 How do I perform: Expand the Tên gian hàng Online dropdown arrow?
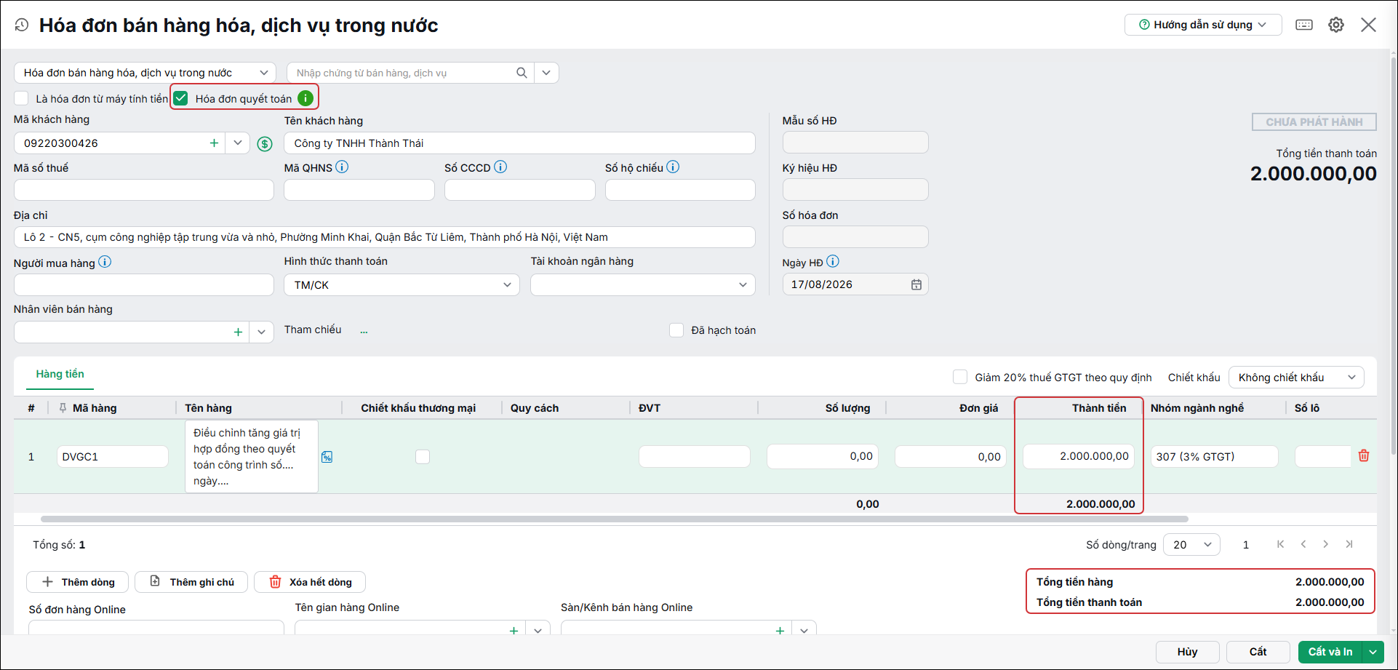538,630
